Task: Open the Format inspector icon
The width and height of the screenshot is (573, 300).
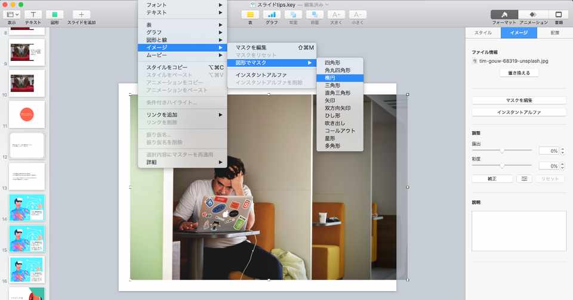Action: click(504, 14)
